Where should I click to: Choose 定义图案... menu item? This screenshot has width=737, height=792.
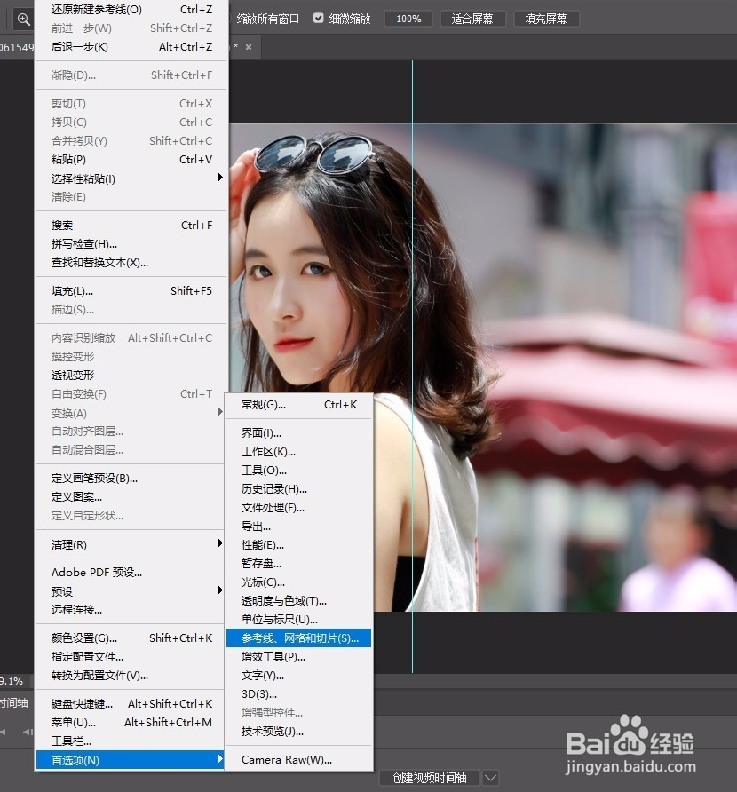tap(131, 497)
